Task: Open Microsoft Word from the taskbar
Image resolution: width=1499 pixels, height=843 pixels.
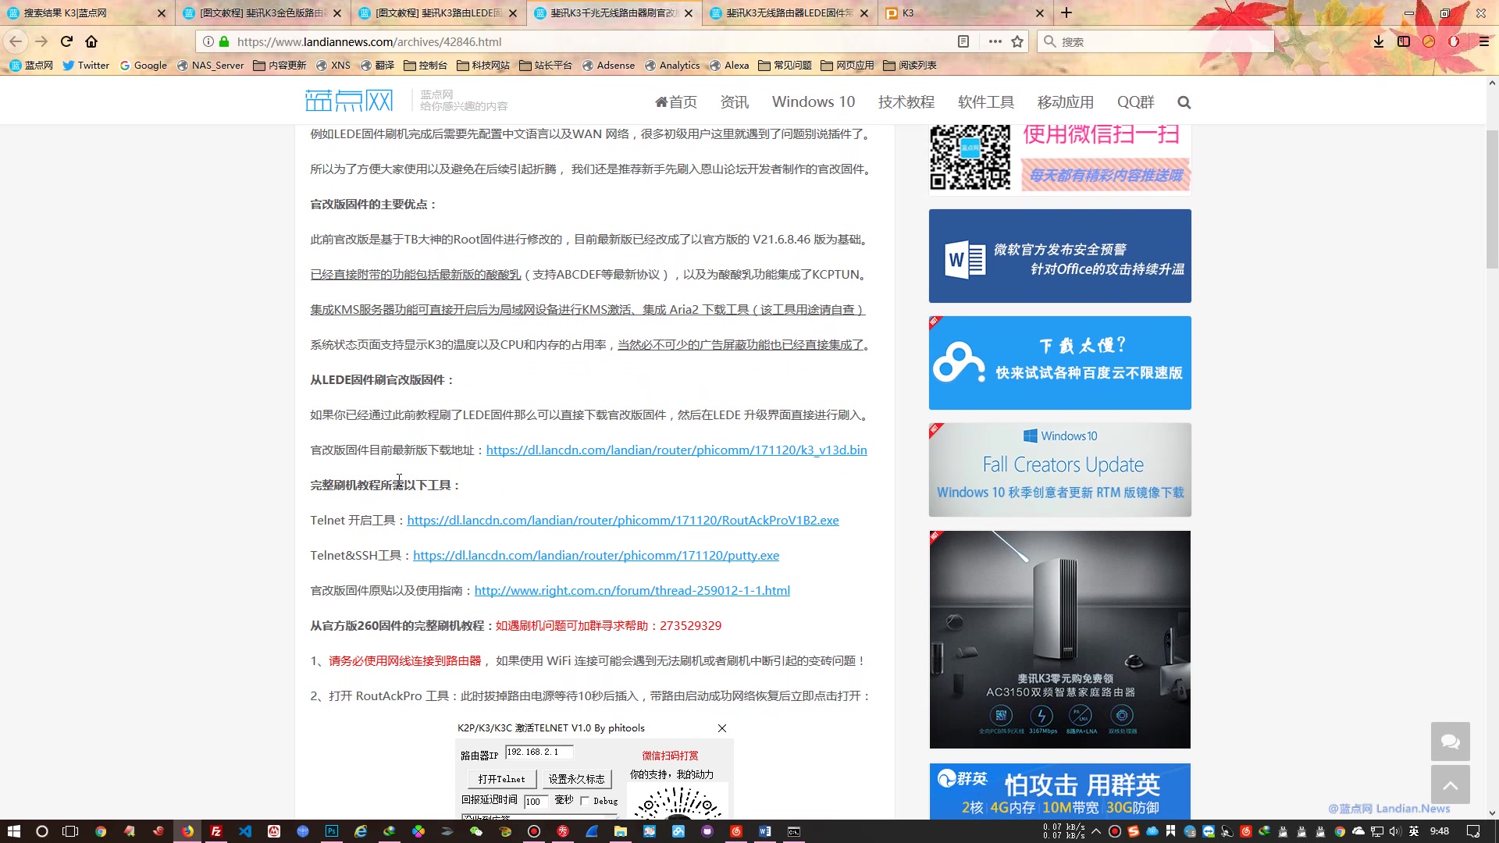Action: [x=764, y=831]
